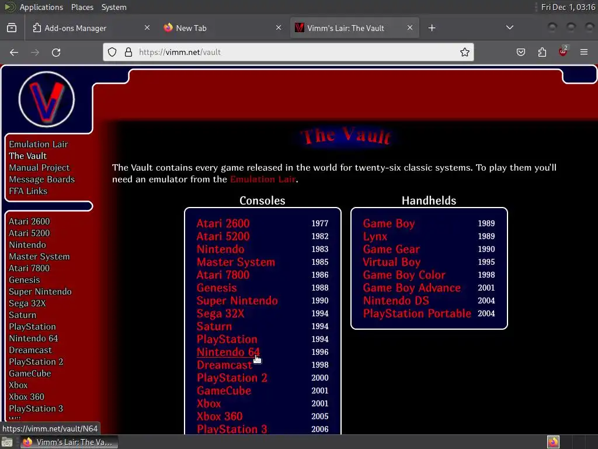Click PlayStation 3 in the left sidebar
Screen dimensions: 598x449
tap(36, 409)
